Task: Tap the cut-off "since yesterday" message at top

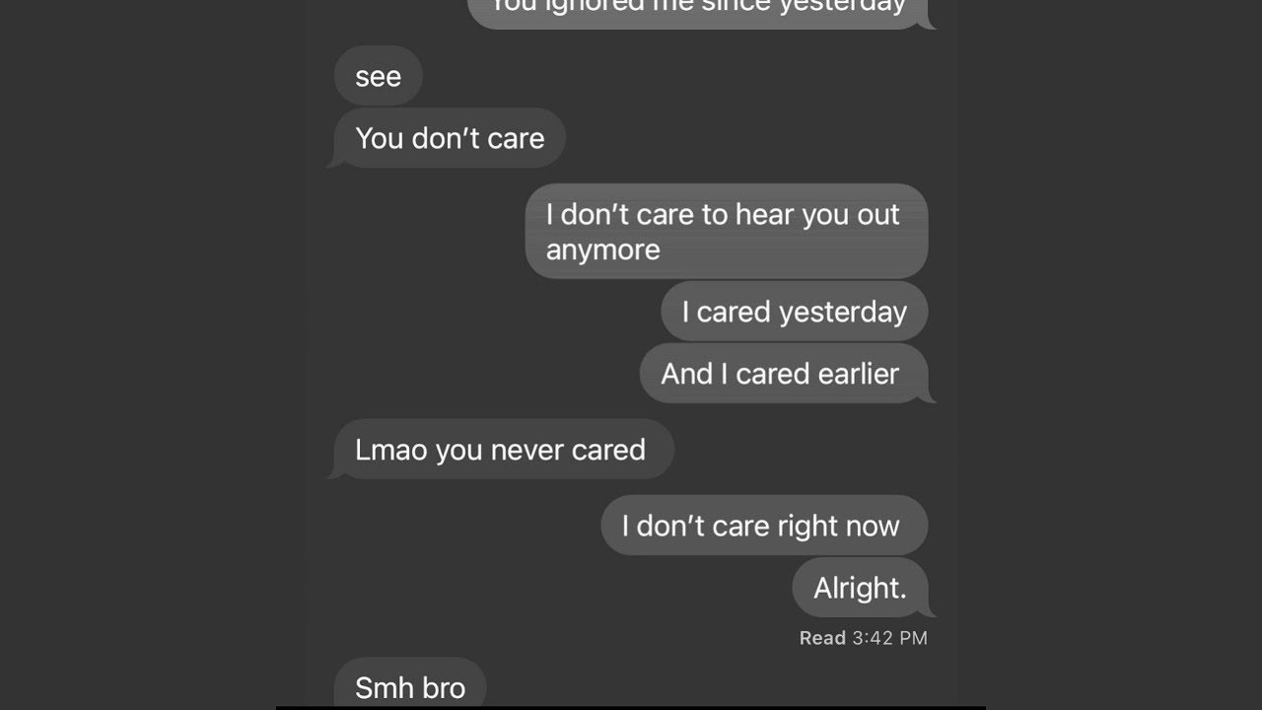Action: [x=700, y=10]
